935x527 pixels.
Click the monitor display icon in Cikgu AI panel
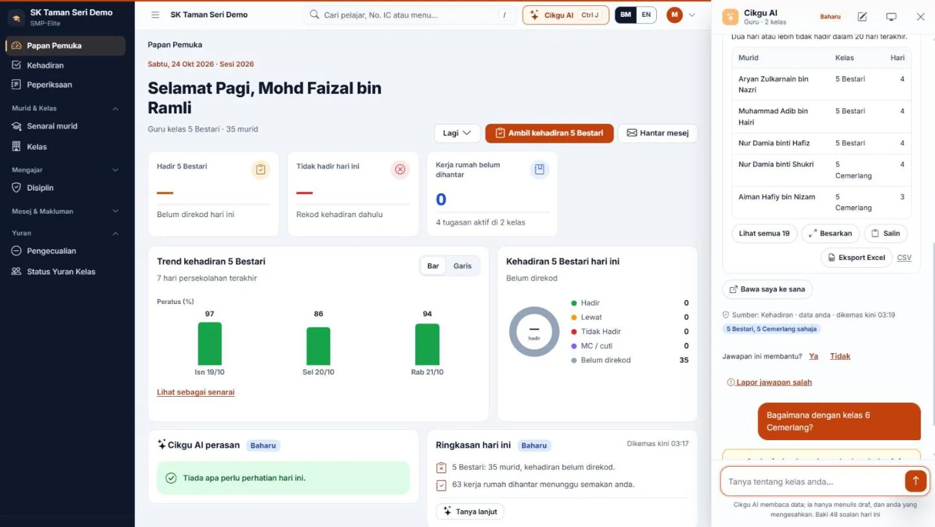pyautogui.click(x=892, y=17)
